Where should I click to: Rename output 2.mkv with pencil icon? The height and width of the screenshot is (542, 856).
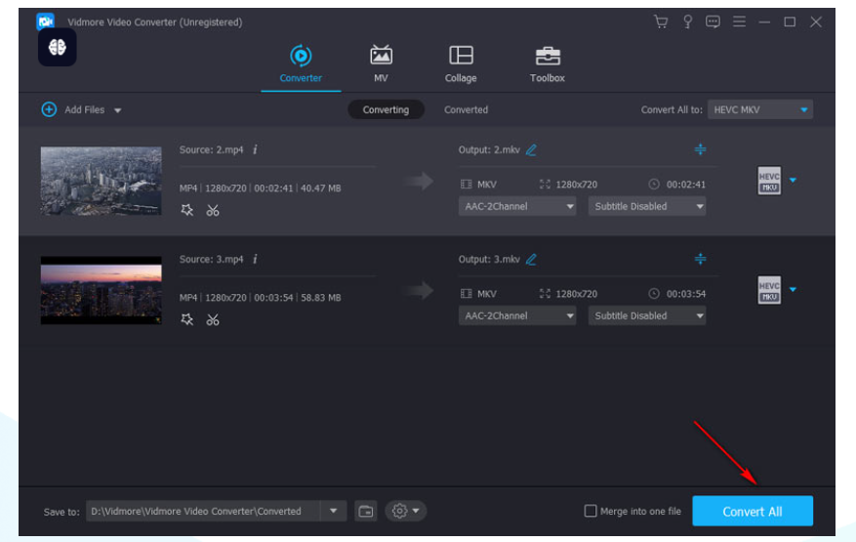click(x=531, y=149)
